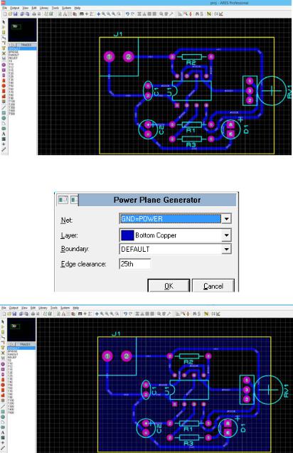Click the overview thumbnail in bottom window
This screenshot has height=453, width=293.
point(21,330)
